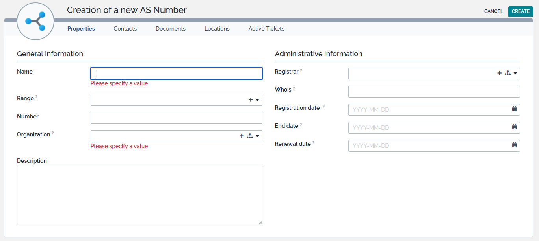Screen dimensions: 539x241
Task: Click the plus icon in Organization field
Action: (x=242, y=136)
